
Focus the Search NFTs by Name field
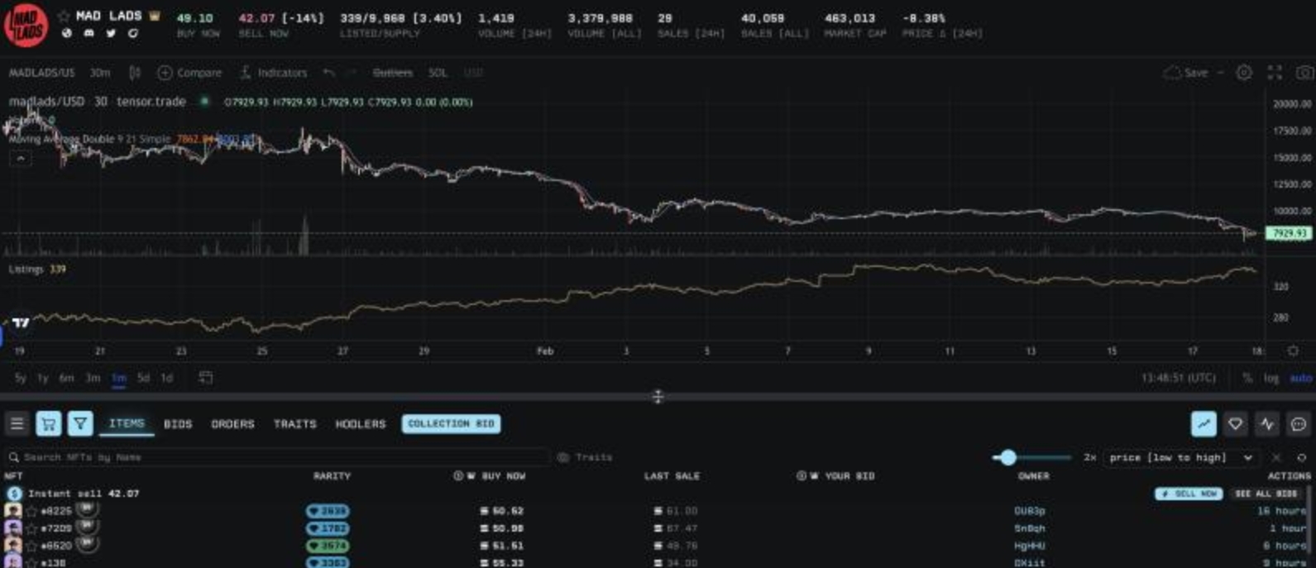pyautogui.click(x=277, y=457)
